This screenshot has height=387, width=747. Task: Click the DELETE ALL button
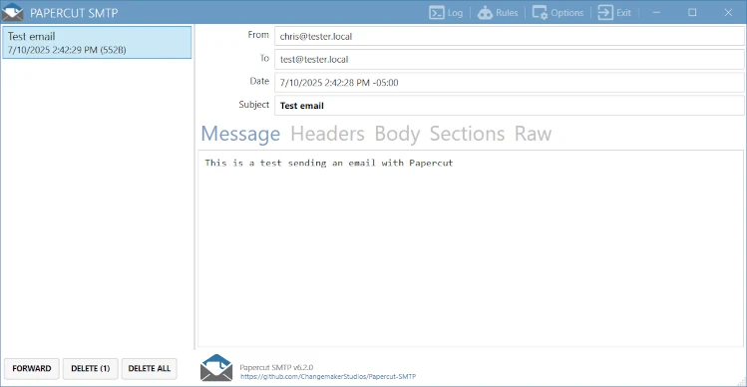point(150,368)
